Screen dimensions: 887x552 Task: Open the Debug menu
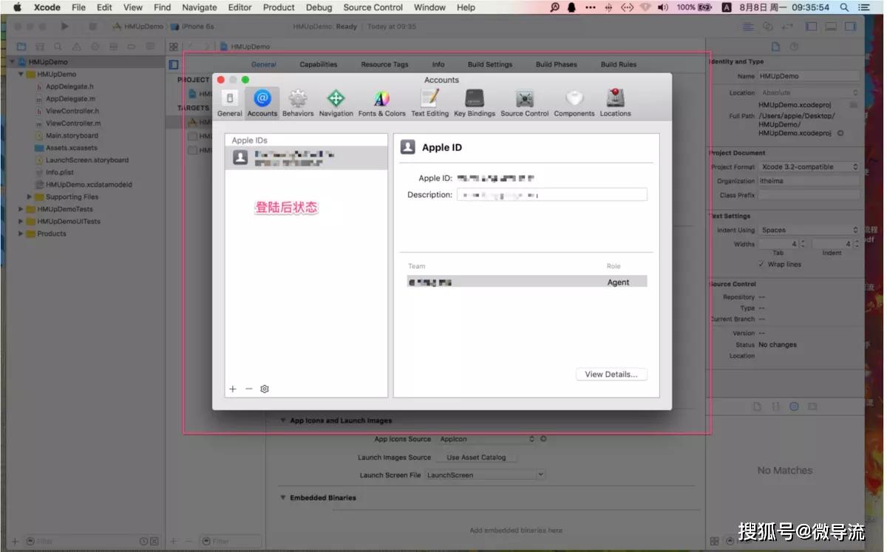319,7
